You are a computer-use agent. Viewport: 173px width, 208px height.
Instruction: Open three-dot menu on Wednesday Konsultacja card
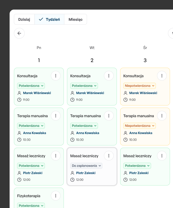pos(162,76)
